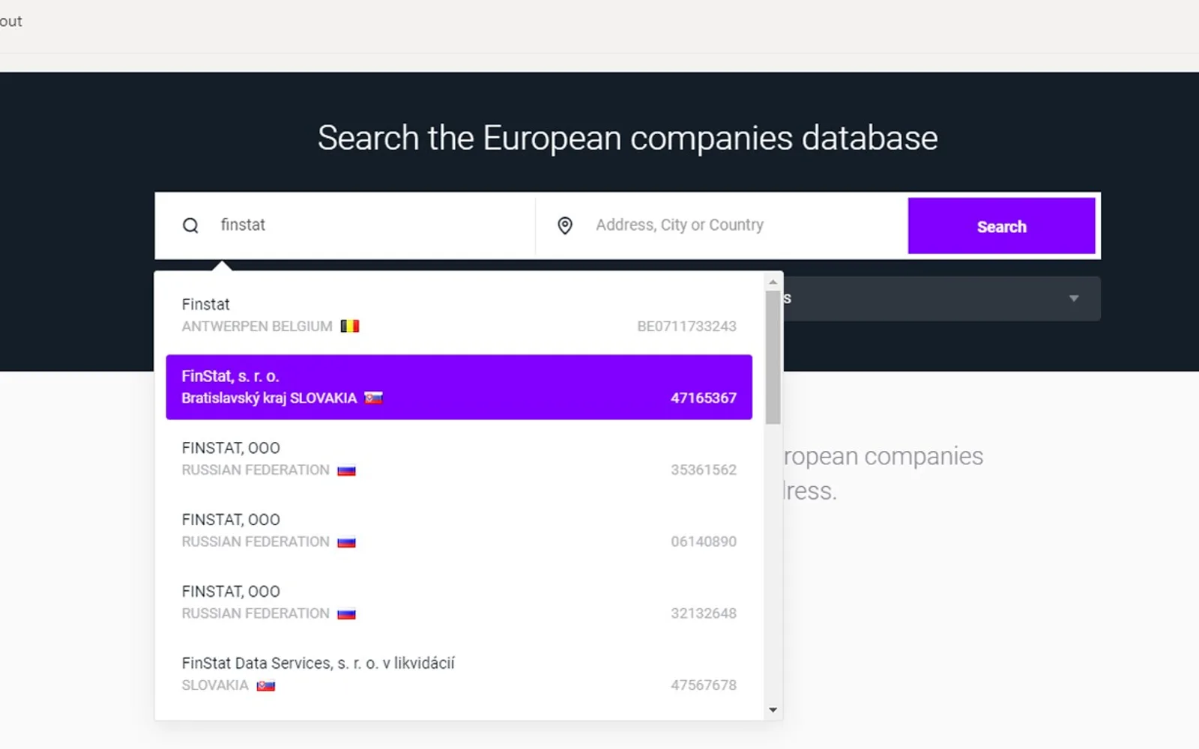Click the suggestions list scrollbar thumb

(x=773, y=357)
